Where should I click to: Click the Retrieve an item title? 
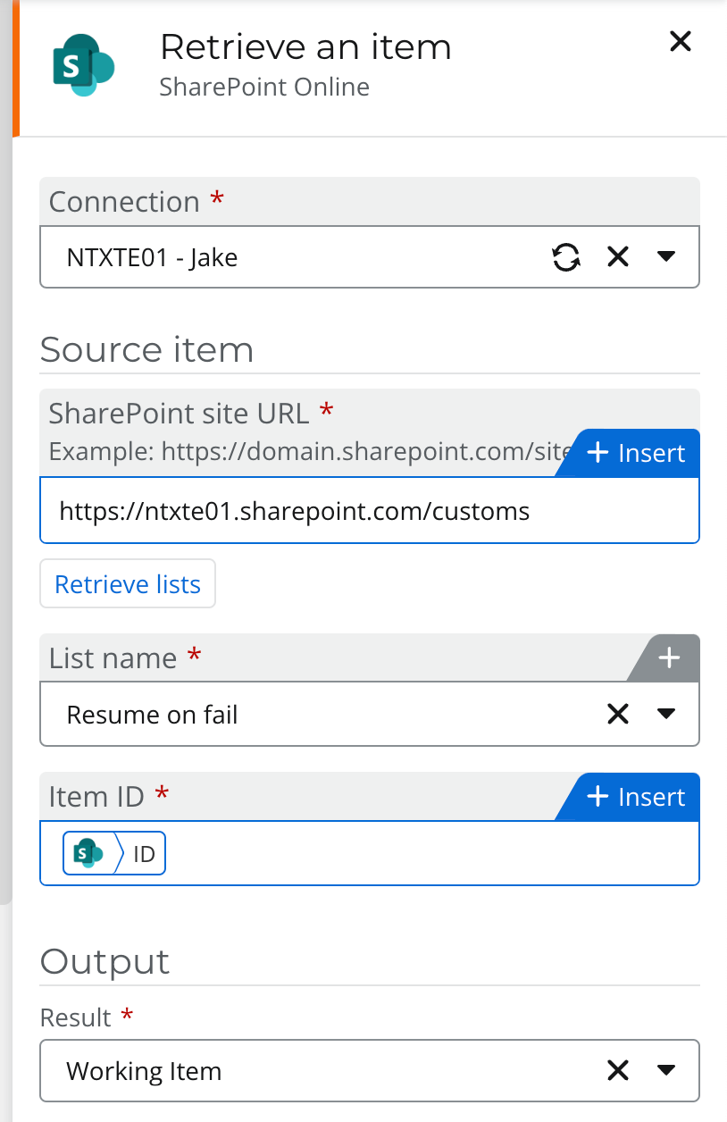click(305, 46)
